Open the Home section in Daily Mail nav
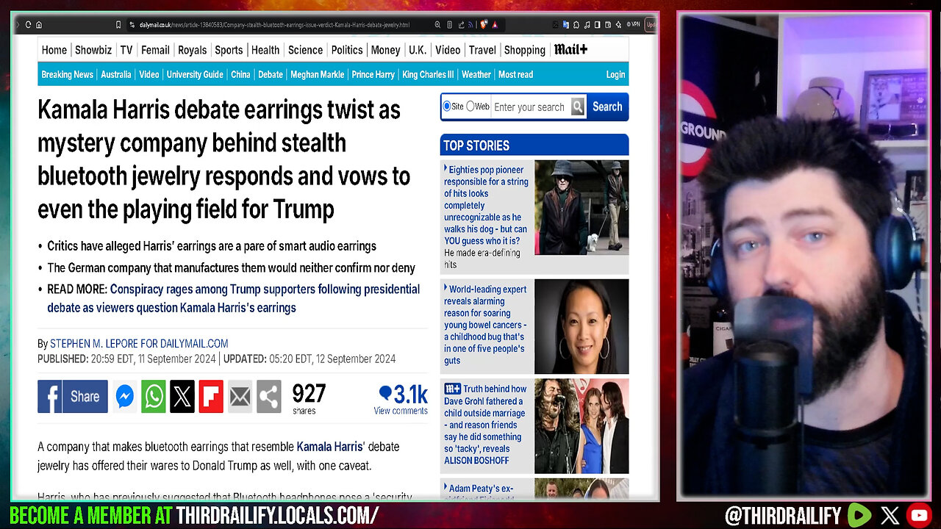This screenshot has height=529, width=941. tap(54, 50)
